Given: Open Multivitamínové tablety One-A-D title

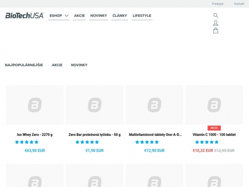Looking at the screenshot, I should click(x=155, y=135).
